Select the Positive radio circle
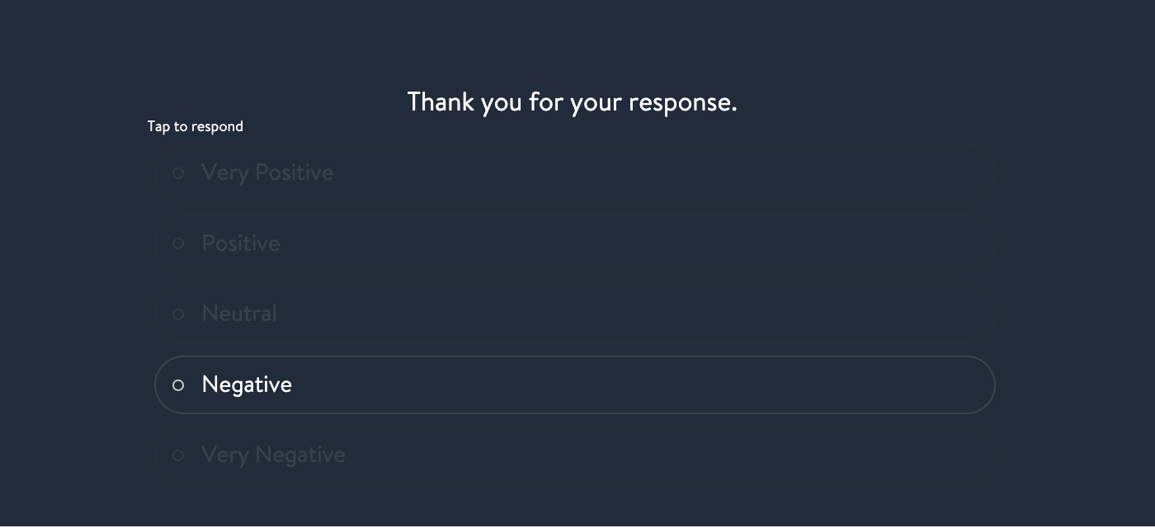This screenshot has height=528, width=1155. (x=178, y=243)
